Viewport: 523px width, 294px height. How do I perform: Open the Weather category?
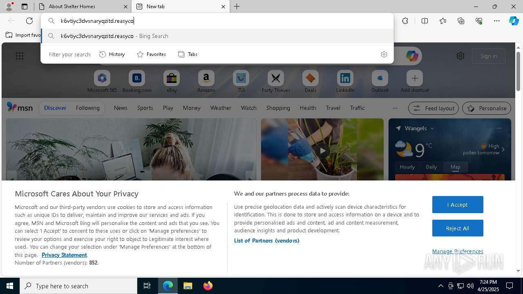[x=221, y=108]
